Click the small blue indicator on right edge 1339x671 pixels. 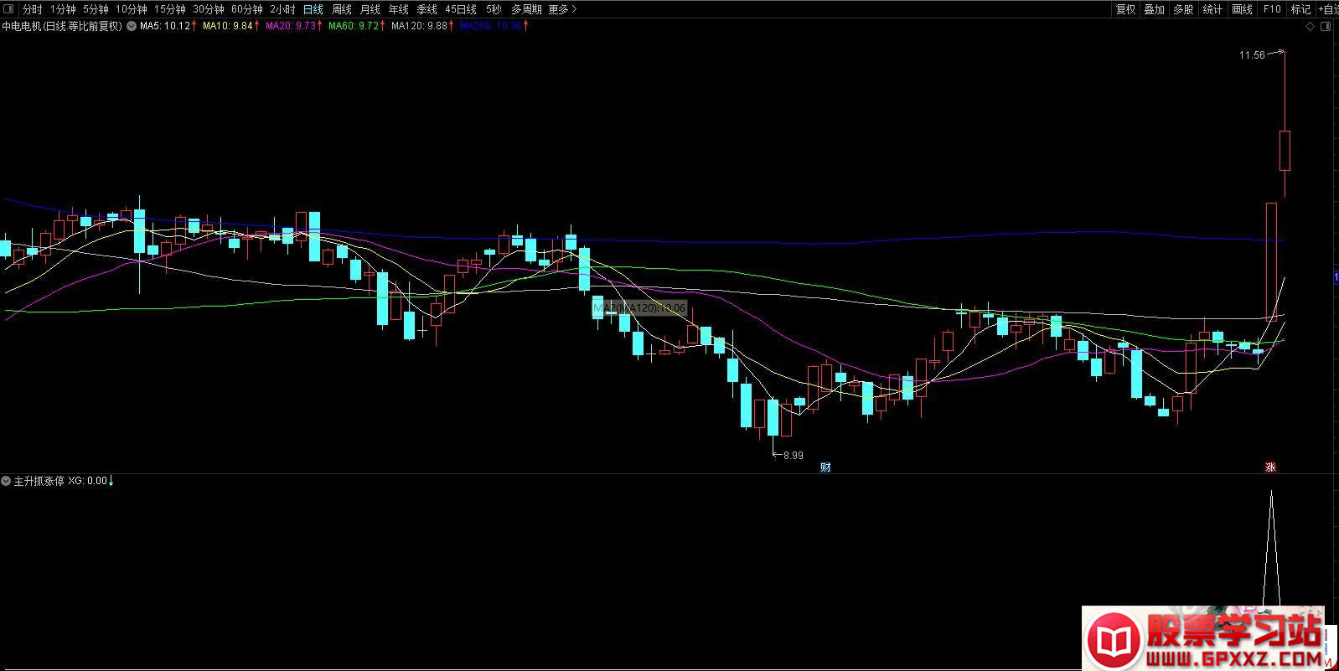coord(1336,277)
